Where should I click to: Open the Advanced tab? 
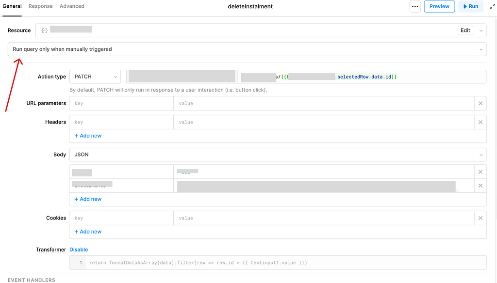[x=72, y=6]
